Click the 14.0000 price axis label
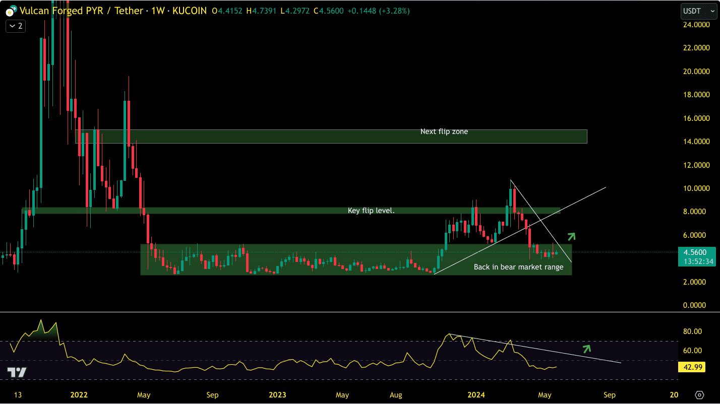Image resolution: width=720 pixels, height=404 pixels. point(695,142)
